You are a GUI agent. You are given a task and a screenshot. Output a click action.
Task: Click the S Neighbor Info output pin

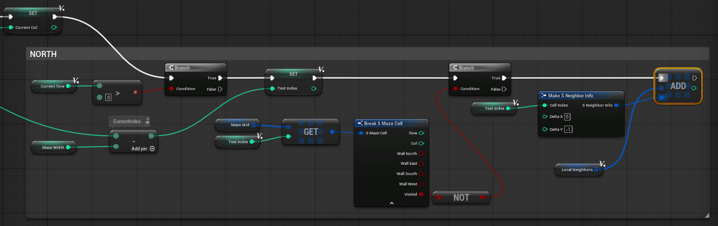click(x=617, y=105)
